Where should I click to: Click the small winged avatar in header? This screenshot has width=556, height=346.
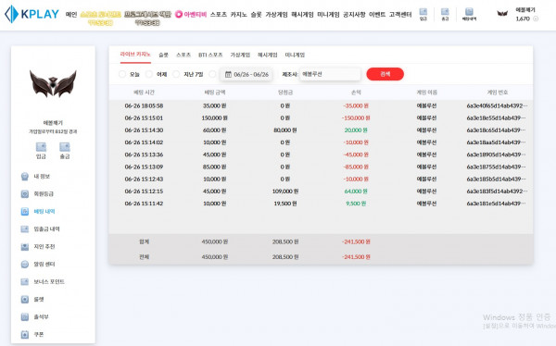(502, 14)
